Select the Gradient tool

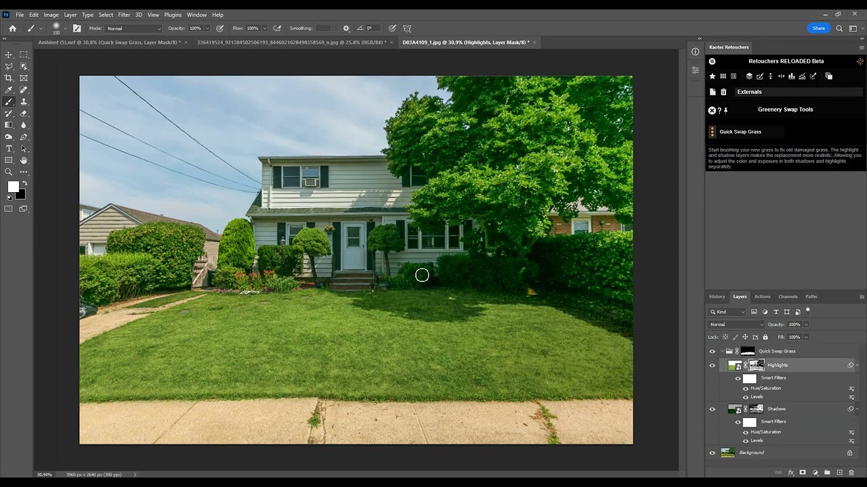9,125
